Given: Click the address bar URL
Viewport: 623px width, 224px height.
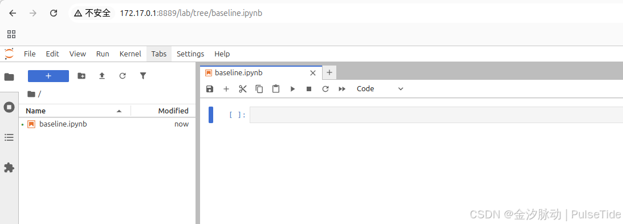Looking at the screenshot, I should (x=191, y=13).
